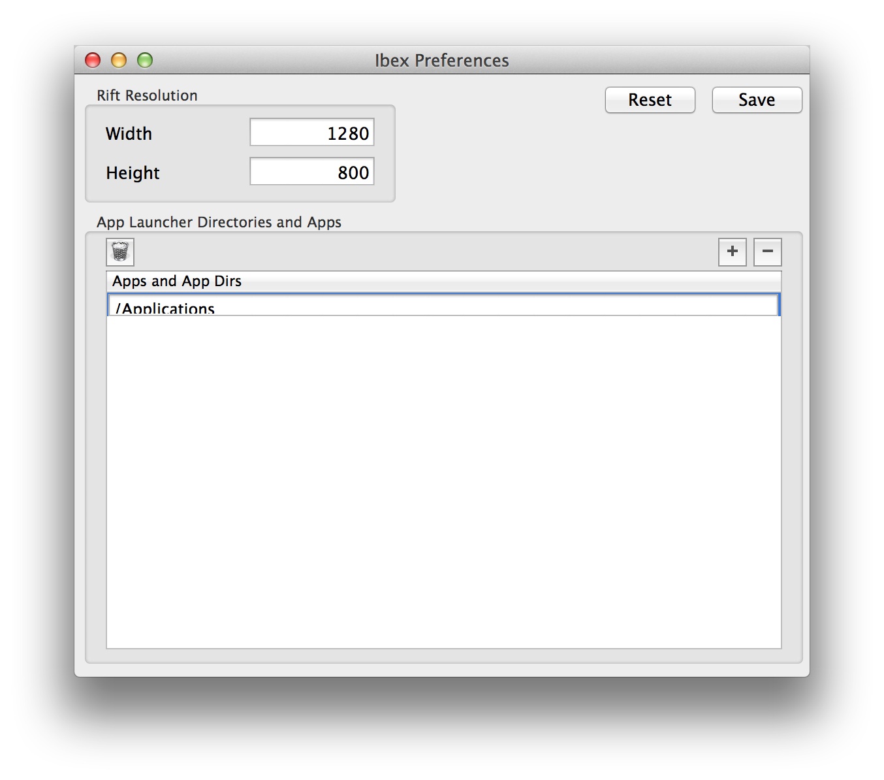Focus the Height input field
The width and height of the screenshot is (884, 780).
tap(312, 172)
